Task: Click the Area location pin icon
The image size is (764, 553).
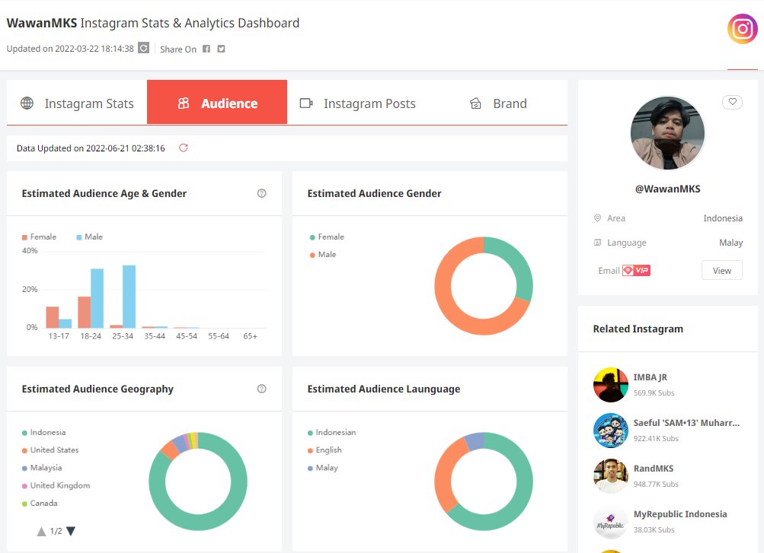Action: (597, 218)
